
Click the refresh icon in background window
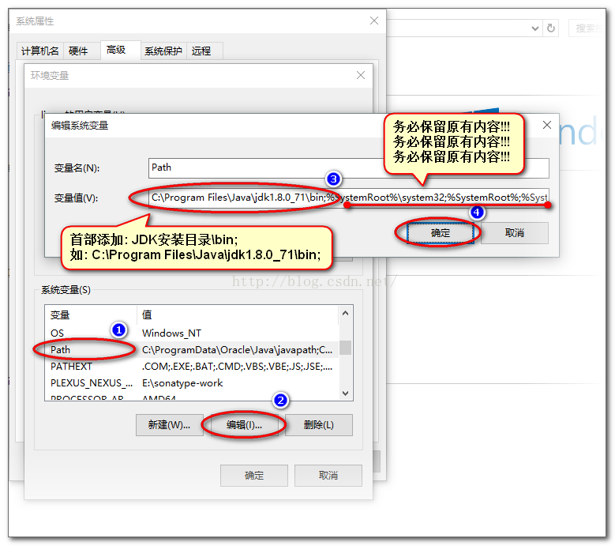(551, 28)
